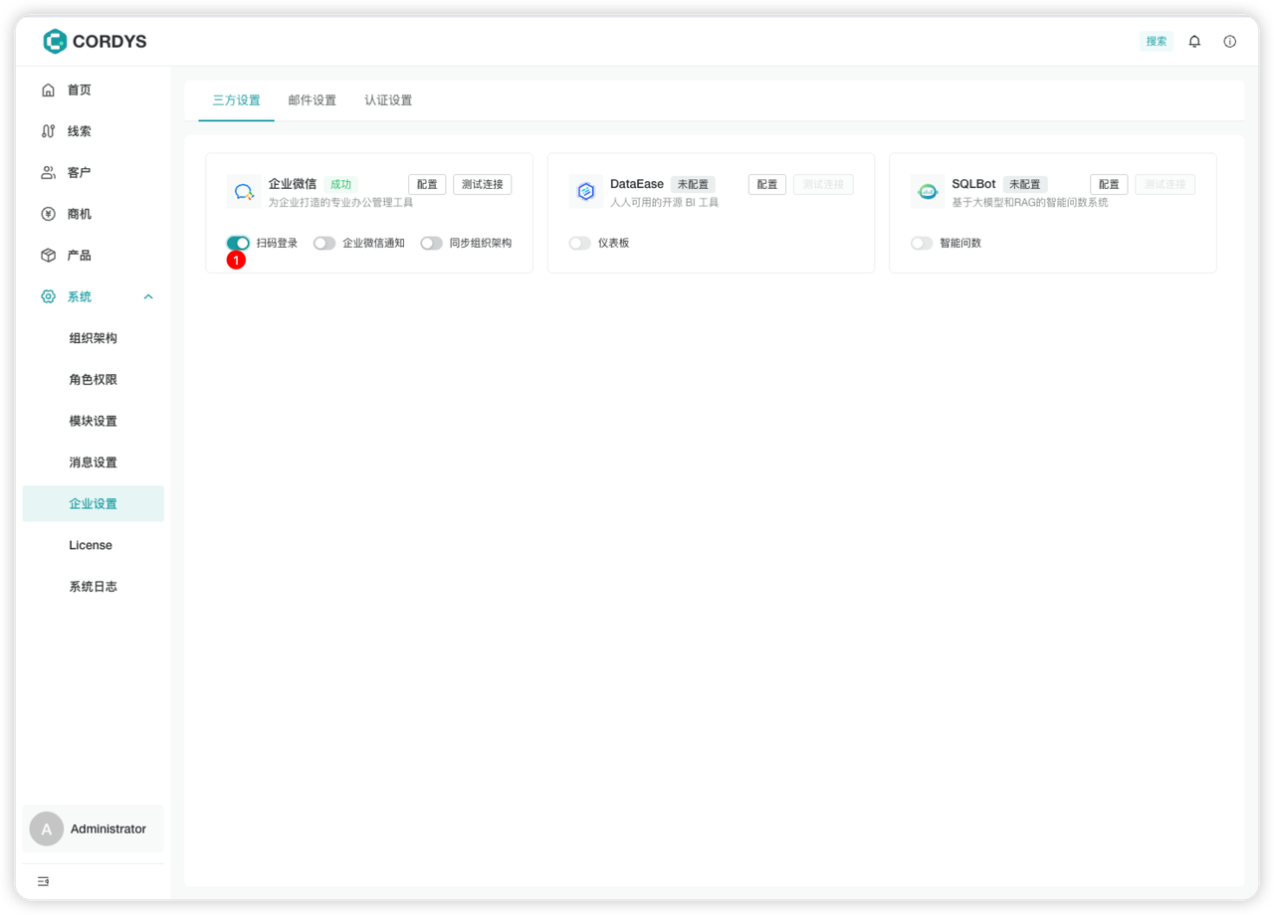Click the home icon beside 首页
The image size is (1274, 915).
click(x=48, y=90)
